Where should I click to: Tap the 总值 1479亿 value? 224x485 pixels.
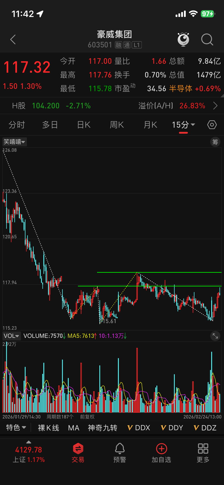click(195, 75)
